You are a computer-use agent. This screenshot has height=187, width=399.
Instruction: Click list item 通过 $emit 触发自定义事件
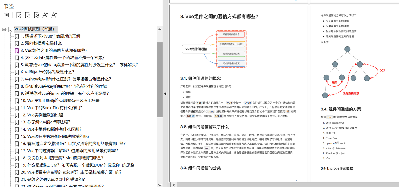341,128
